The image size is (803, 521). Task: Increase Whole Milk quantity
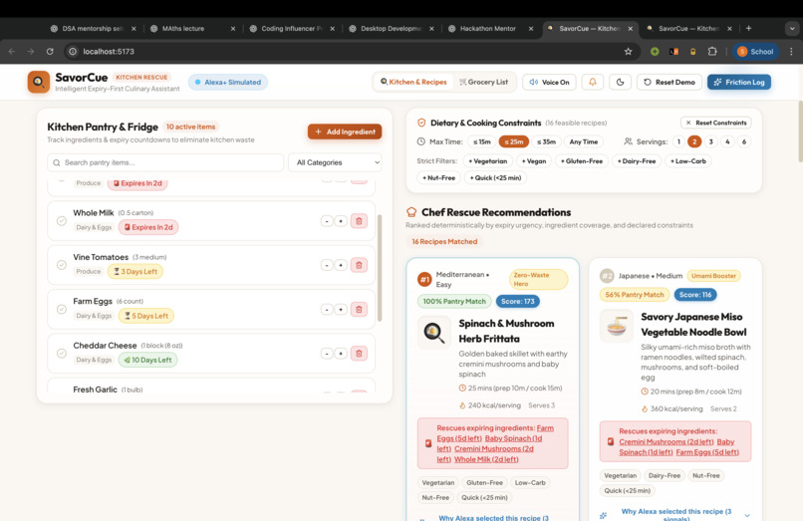coord(341,221)
